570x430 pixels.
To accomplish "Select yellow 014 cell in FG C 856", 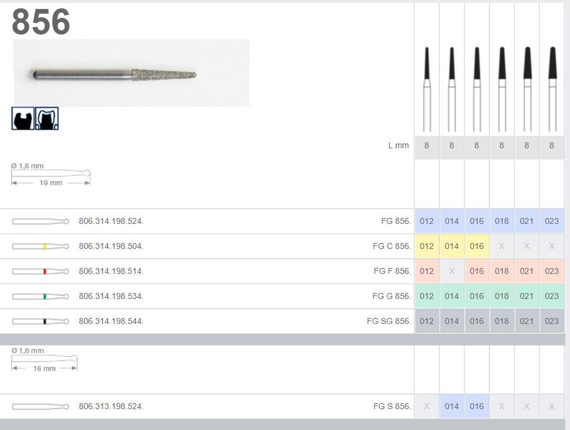I will click(x=451, y=246).
